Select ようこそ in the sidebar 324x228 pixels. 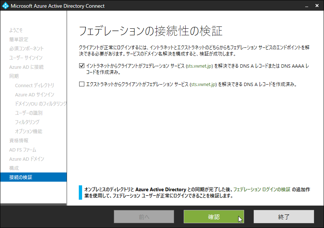point(16,30)
